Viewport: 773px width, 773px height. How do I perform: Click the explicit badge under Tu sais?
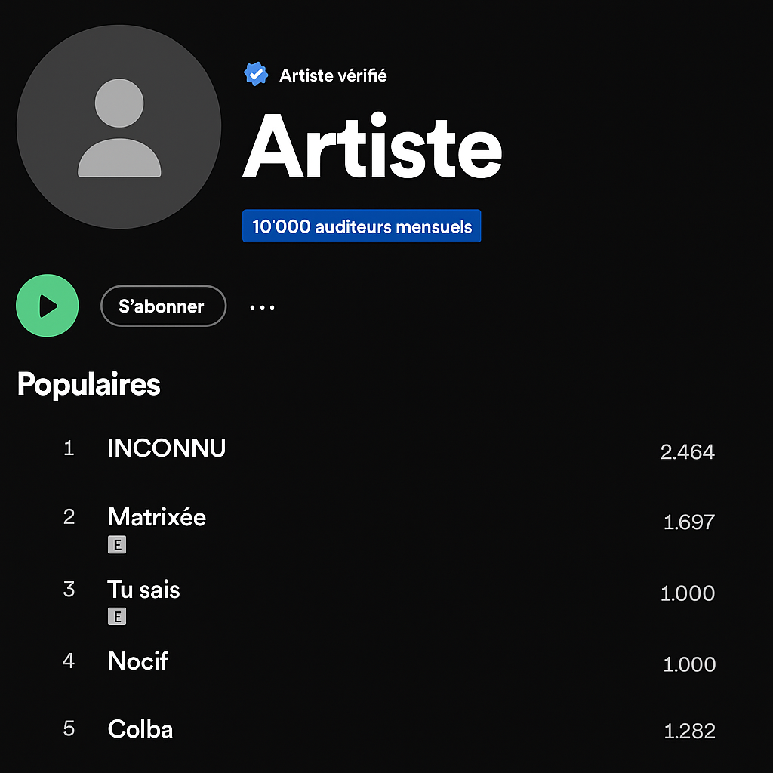point(117,616)
